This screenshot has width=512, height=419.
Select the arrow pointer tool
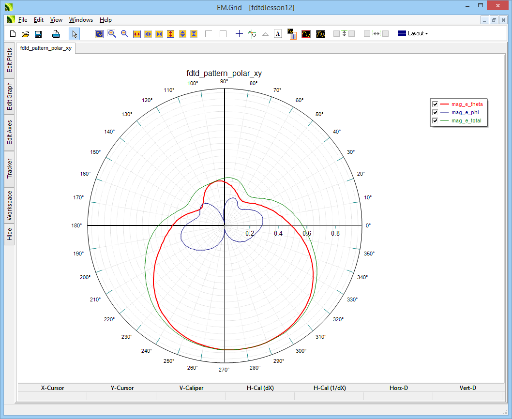pos(75,34)
